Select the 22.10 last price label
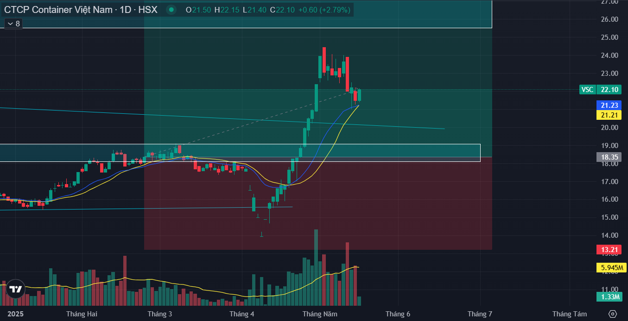Viewport: 628px width, 321px height. (x=608, y=90)
